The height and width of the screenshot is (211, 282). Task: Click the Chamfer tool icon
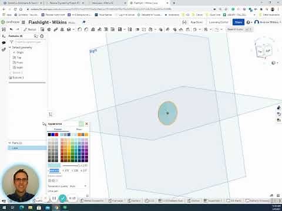pos(86,29)
